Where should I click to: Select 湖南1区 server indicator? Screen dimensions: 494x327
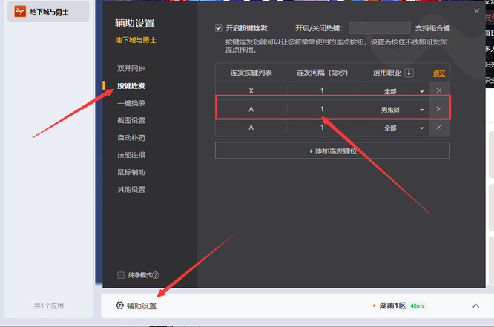click(x=392, y=305)
